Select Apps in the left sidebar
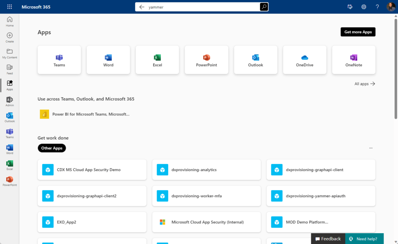Viewport: 398px width, 244px height. coord(10,85)
